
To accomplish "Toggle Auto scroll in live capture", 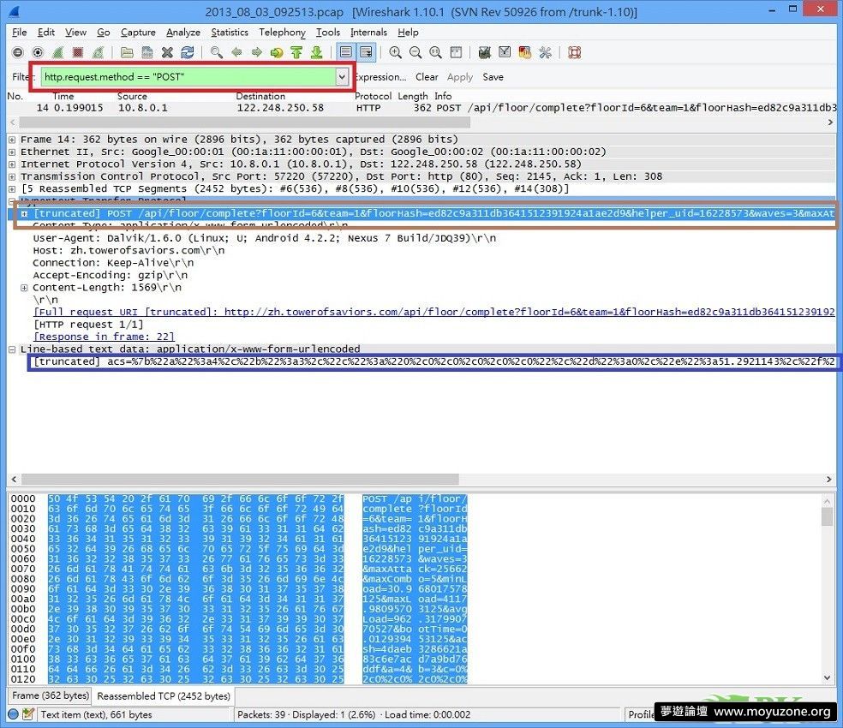I will click(366, 53).
